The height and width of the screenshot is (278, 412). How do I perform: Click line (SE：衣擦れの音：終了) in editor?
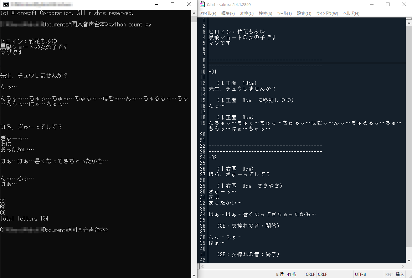248,254
